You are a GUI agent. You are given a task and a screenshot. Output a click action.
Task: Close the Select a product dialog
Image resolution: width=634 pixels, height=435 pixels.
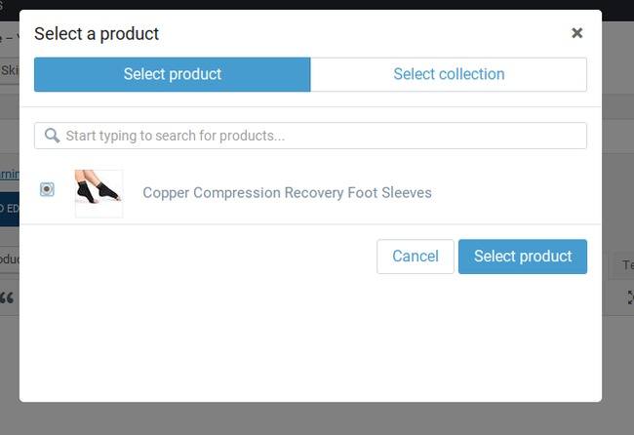point(576,33)
